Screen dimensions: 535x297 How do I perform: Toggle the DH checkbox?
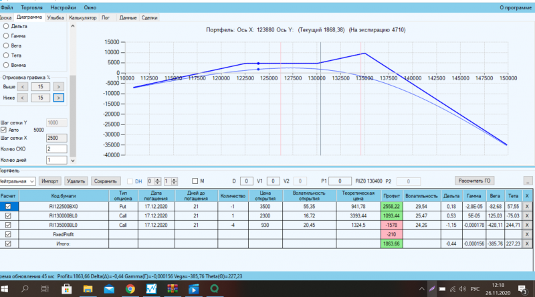point(130,181)
